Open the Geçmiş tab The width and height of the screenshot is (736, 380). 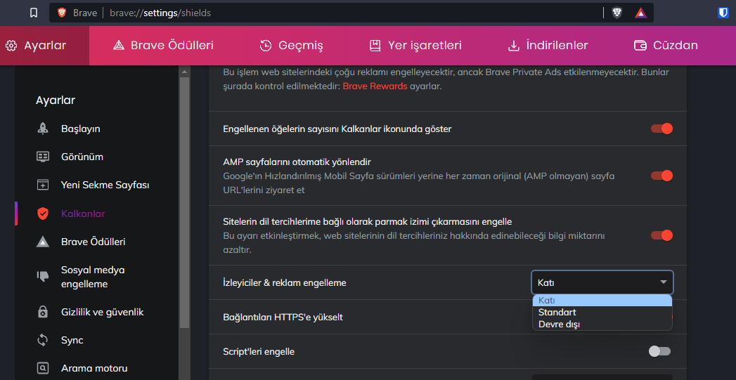click(292, 46)
